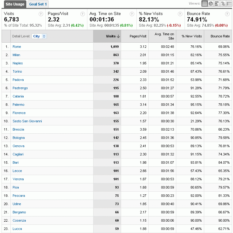This screenshot has width=233, height=233.
Task: Open the Genova city link
Action: pyautogui.click(x=18, y=146)
